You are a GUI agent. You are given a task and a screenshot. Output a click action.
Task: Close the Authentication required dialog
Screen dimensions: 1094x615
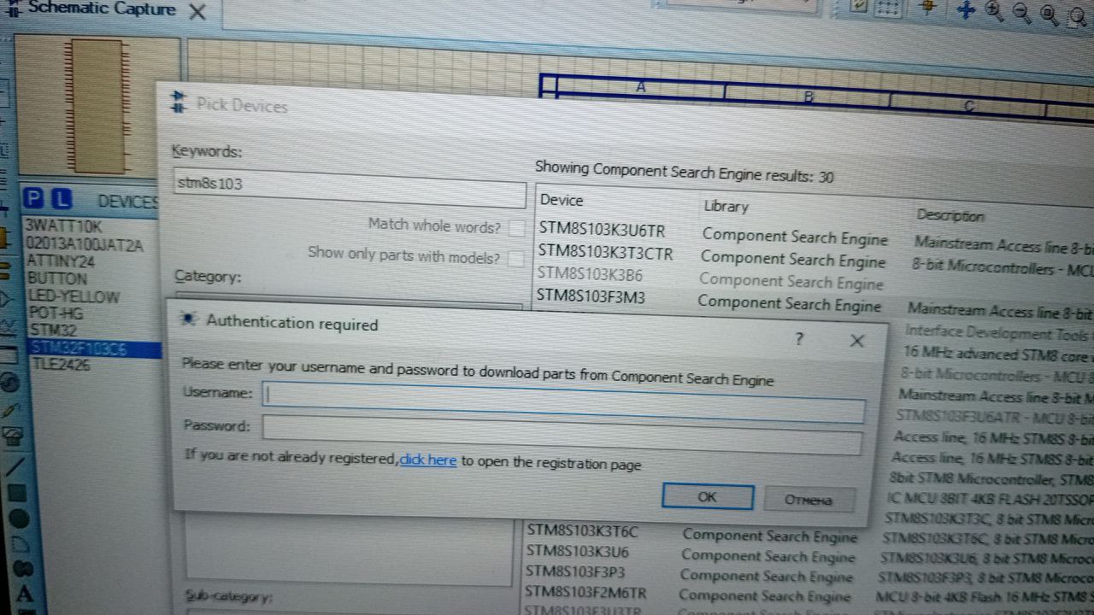click(x=856, y=341)
